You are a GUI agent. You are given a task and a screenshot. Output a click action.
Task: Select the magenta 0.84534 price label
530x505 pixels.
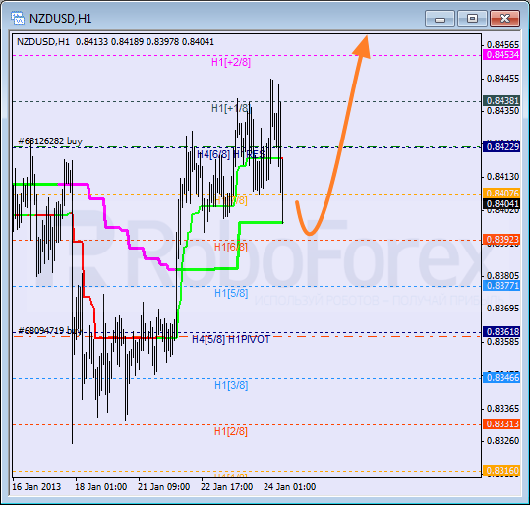tap(501, 55)
